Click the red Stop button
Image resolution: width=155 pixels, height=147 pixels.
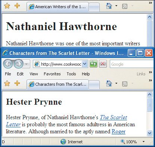[103, 64]
